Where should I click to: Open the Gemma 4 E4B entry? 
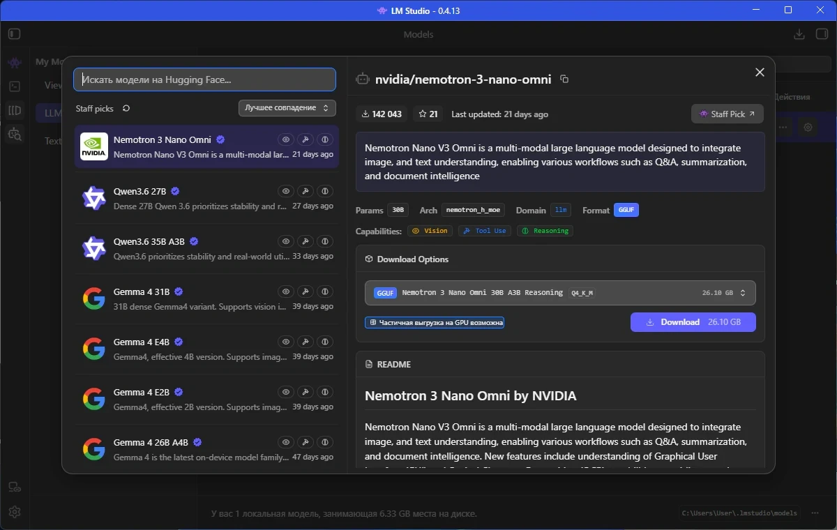(206, 349)
